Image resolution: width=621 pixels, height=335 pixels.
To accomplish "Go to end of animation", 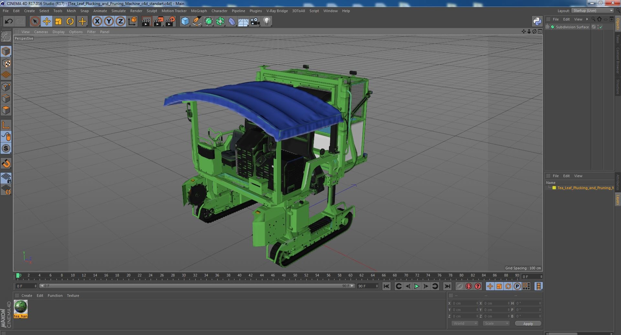I will 447,286.
